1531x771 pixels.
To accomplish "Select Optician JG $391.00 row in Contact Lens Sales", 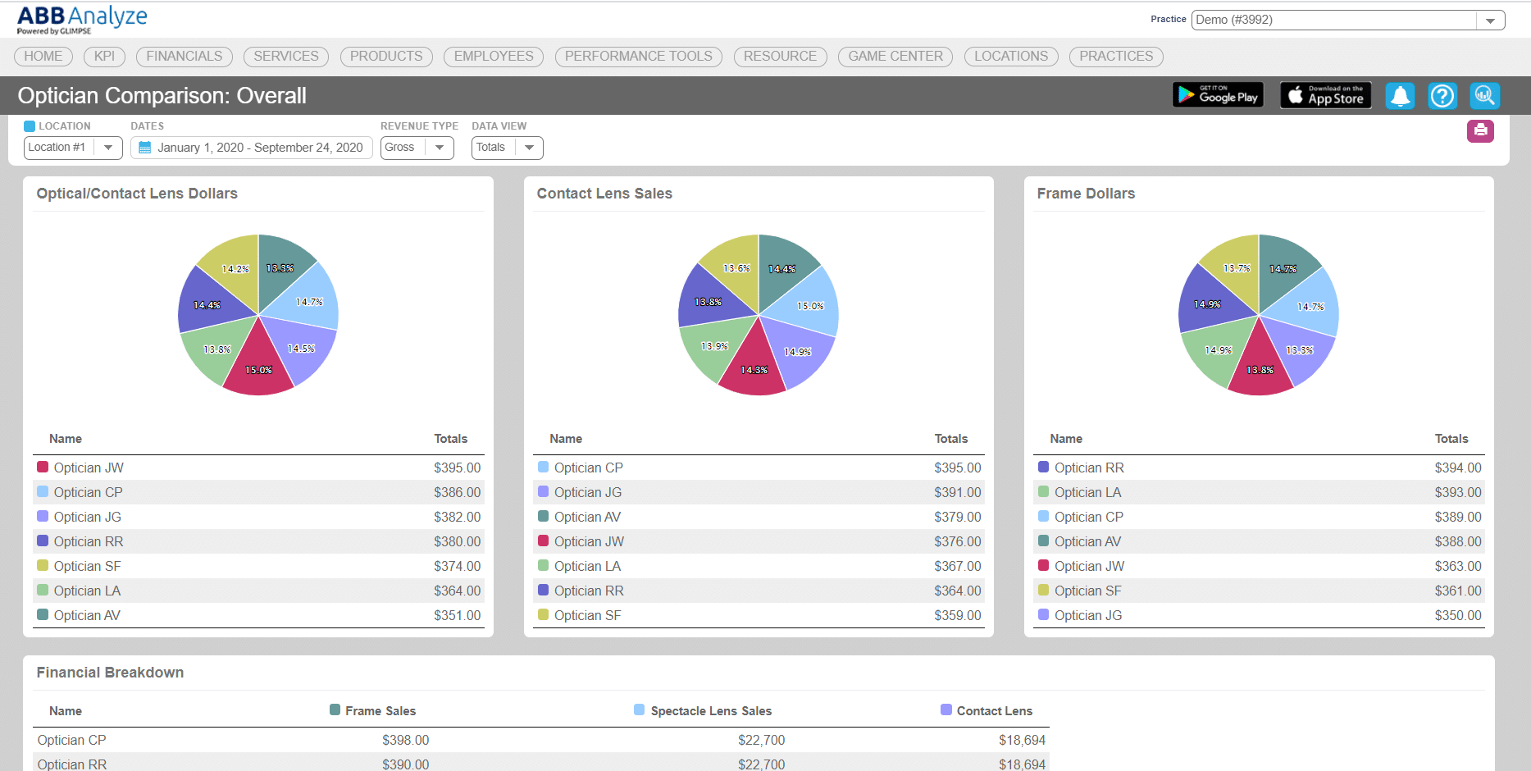I will [x=759, y=492].
